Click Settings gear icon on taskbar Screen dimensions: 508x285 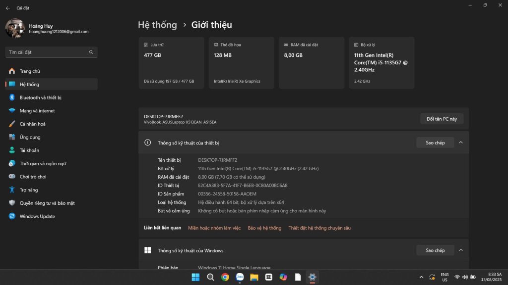pyautogui.click(x=313, y=277)
